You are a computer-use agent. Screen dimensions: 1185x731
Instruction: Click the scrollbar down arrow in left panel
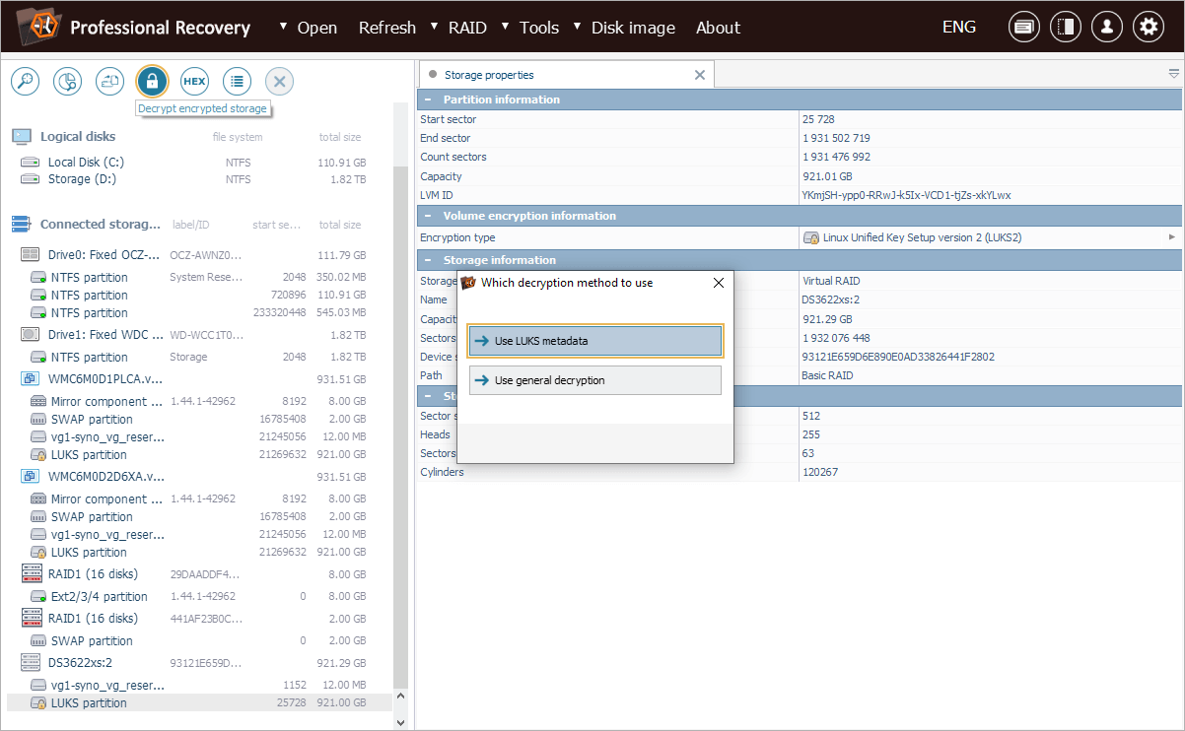(399, 721)
